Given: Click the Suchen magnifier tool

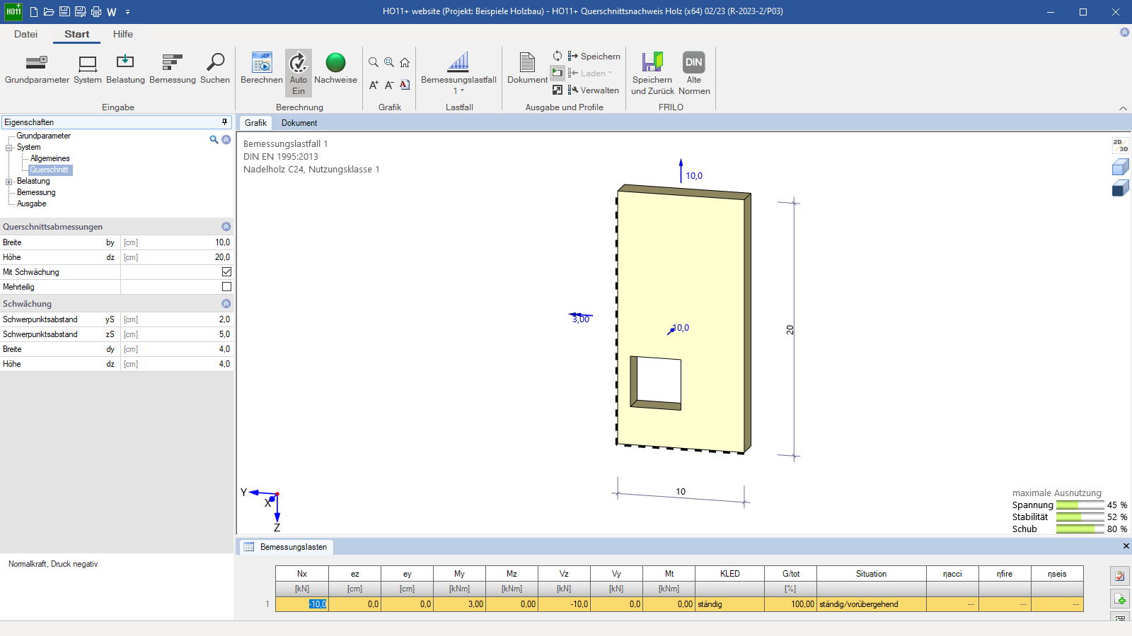Looking at the screenshot, I should click(215, 69).
